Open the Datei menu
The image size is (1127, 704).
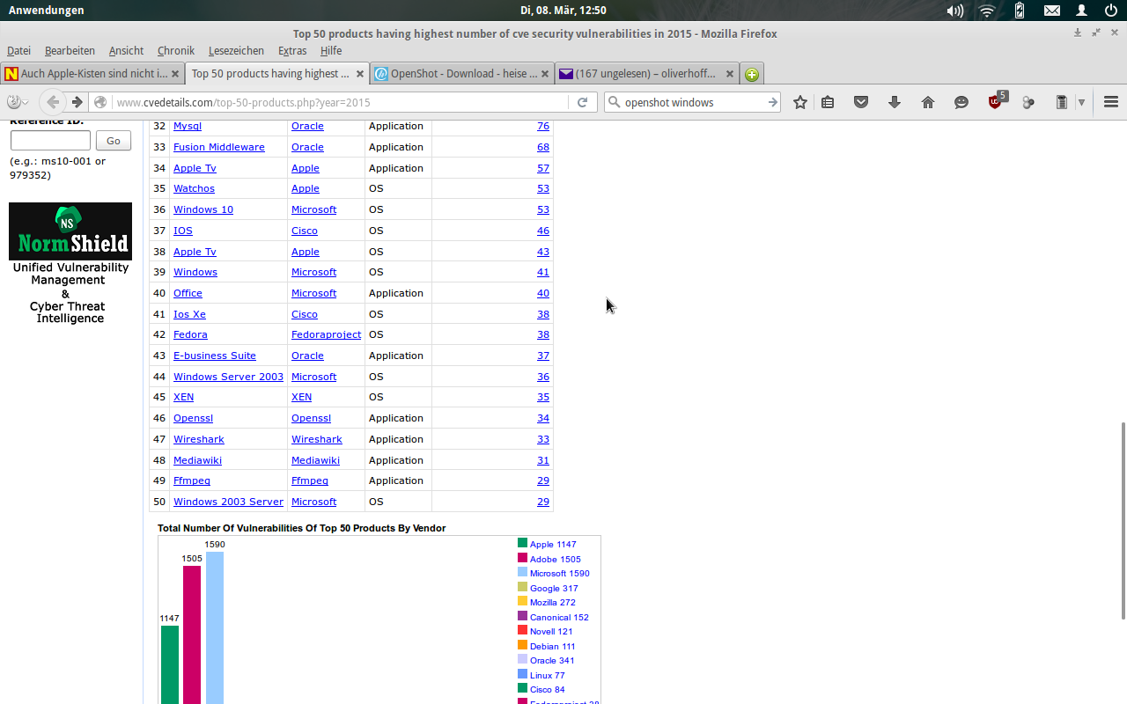tap(18, 51)
